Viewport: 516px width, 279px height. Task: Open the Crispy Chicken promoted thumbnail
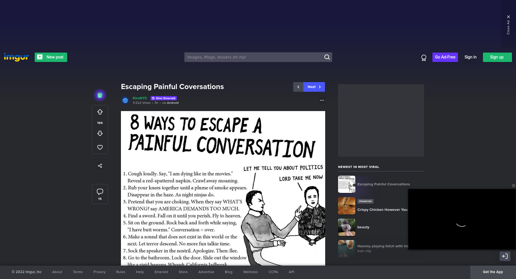click(347, 206)
